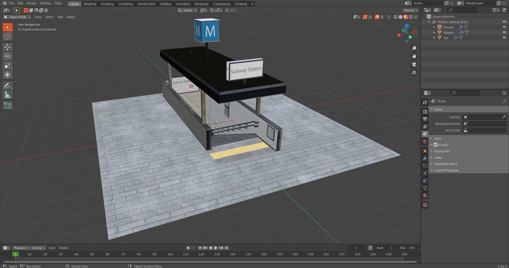Open the Playback dropdown in timeline
Image resolution: width=509 pixels, height=268 pixels.
[x=21, y=248]
